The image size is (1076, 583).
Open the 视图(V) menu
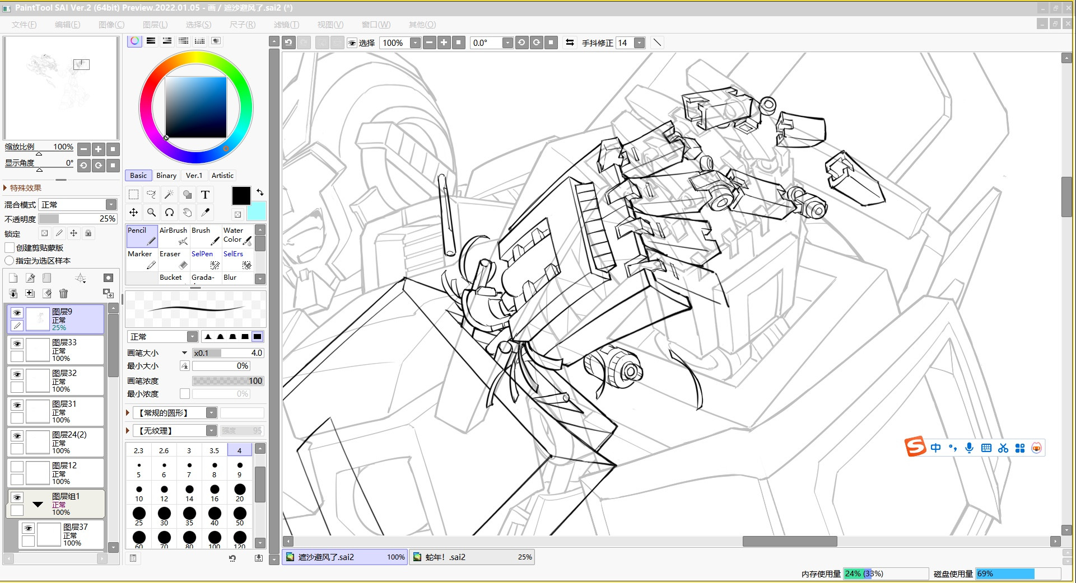330,25
